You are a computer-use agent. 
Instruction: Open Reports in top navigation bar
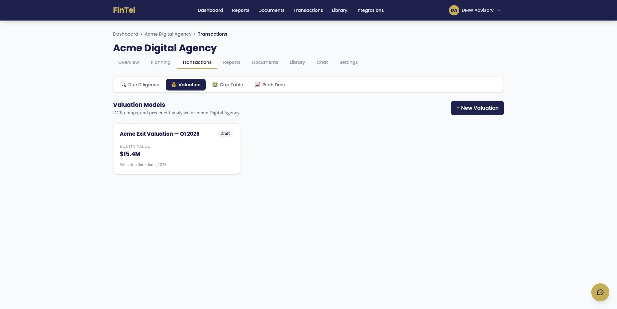point(240,10)
